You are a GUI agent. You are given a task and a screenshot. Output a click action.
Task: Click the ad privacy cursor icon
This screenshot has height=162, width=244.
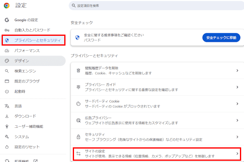[78, 120]
